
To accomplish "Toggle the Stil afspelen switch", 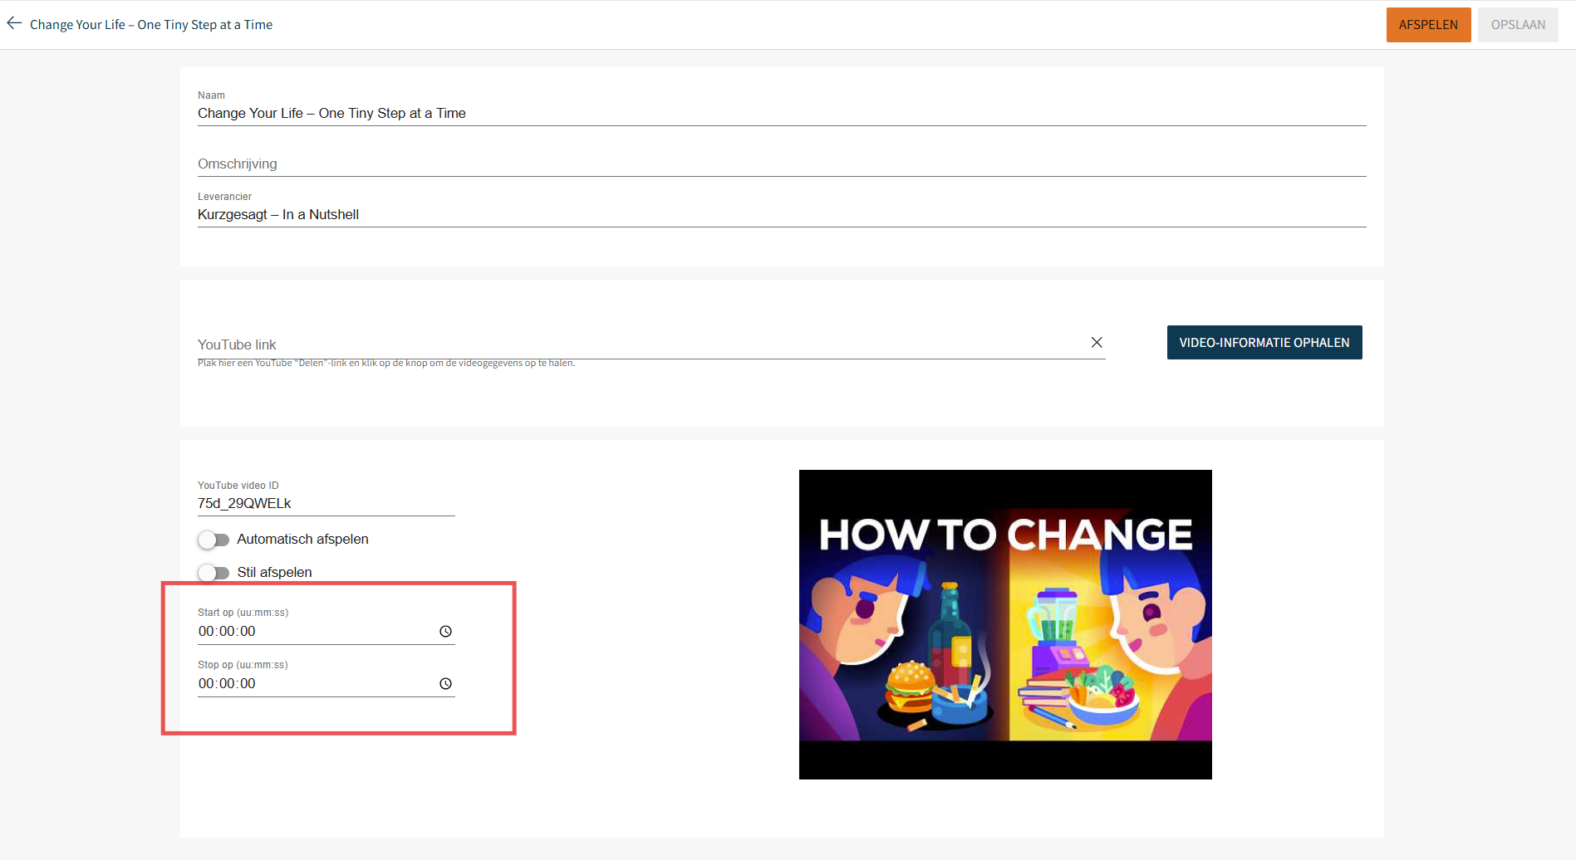I will 214,573.
